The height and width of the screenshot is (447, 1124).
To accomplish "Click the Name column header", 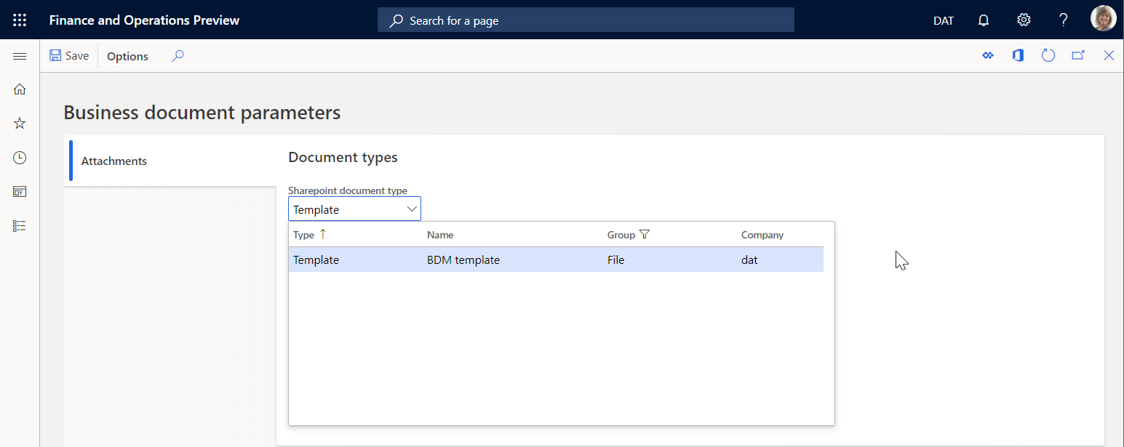I will (x=440, y=235).
